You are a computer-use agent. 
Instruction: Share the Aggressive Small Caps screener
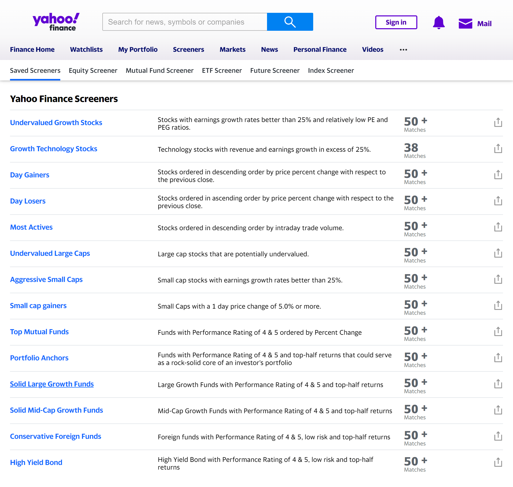coord(498,279)
